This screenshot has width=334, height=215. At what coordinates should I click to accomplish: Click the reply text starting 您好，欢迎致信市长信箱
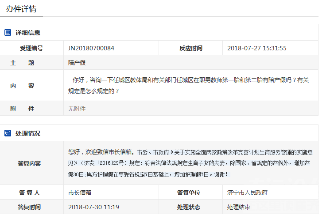pos(190,163)
